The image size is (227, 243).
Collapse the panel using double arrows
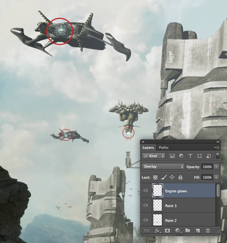click(x=218, y=142)
